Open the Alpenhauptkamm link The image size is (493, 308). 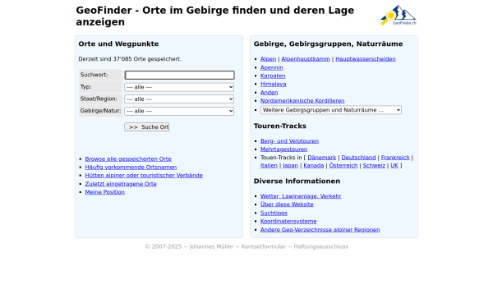pyautogui.click(x=306, y=59)
